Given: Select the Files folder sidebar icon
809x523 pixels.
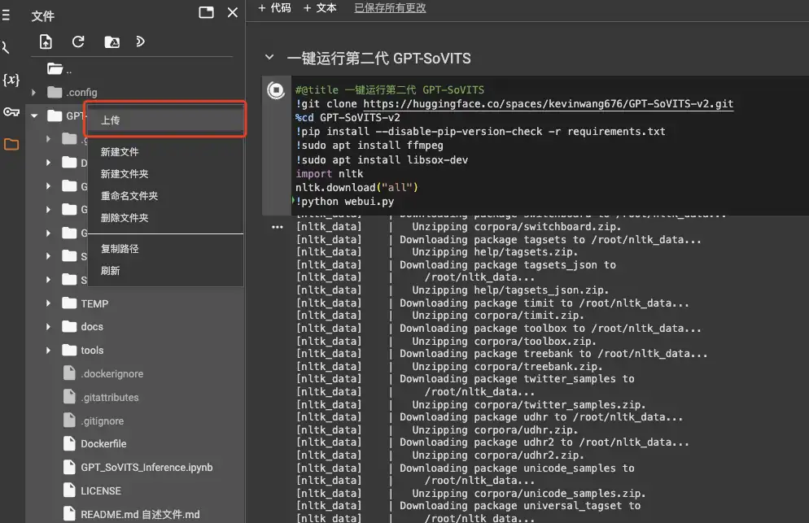Looking at the screenshot, I should 11,145.
